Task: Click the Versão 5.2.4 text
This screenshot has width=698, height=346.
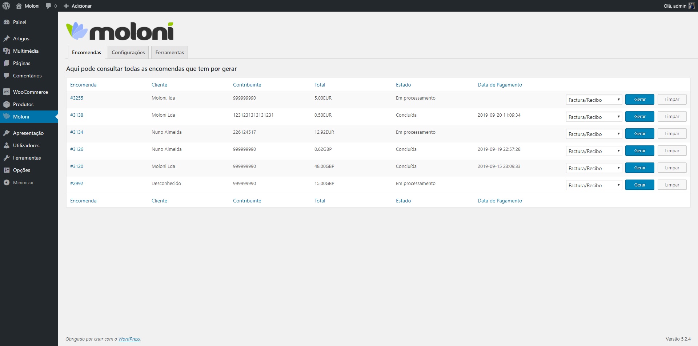Action: coord(678,339)
